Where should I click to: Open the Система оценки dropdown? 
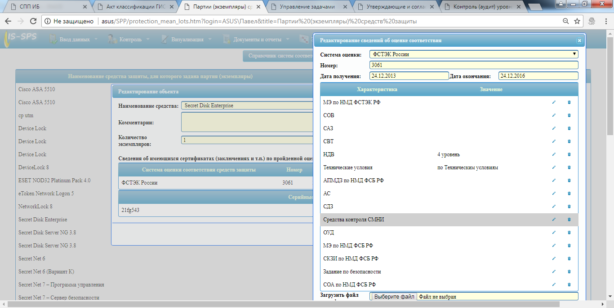click(x=474, y=54)
